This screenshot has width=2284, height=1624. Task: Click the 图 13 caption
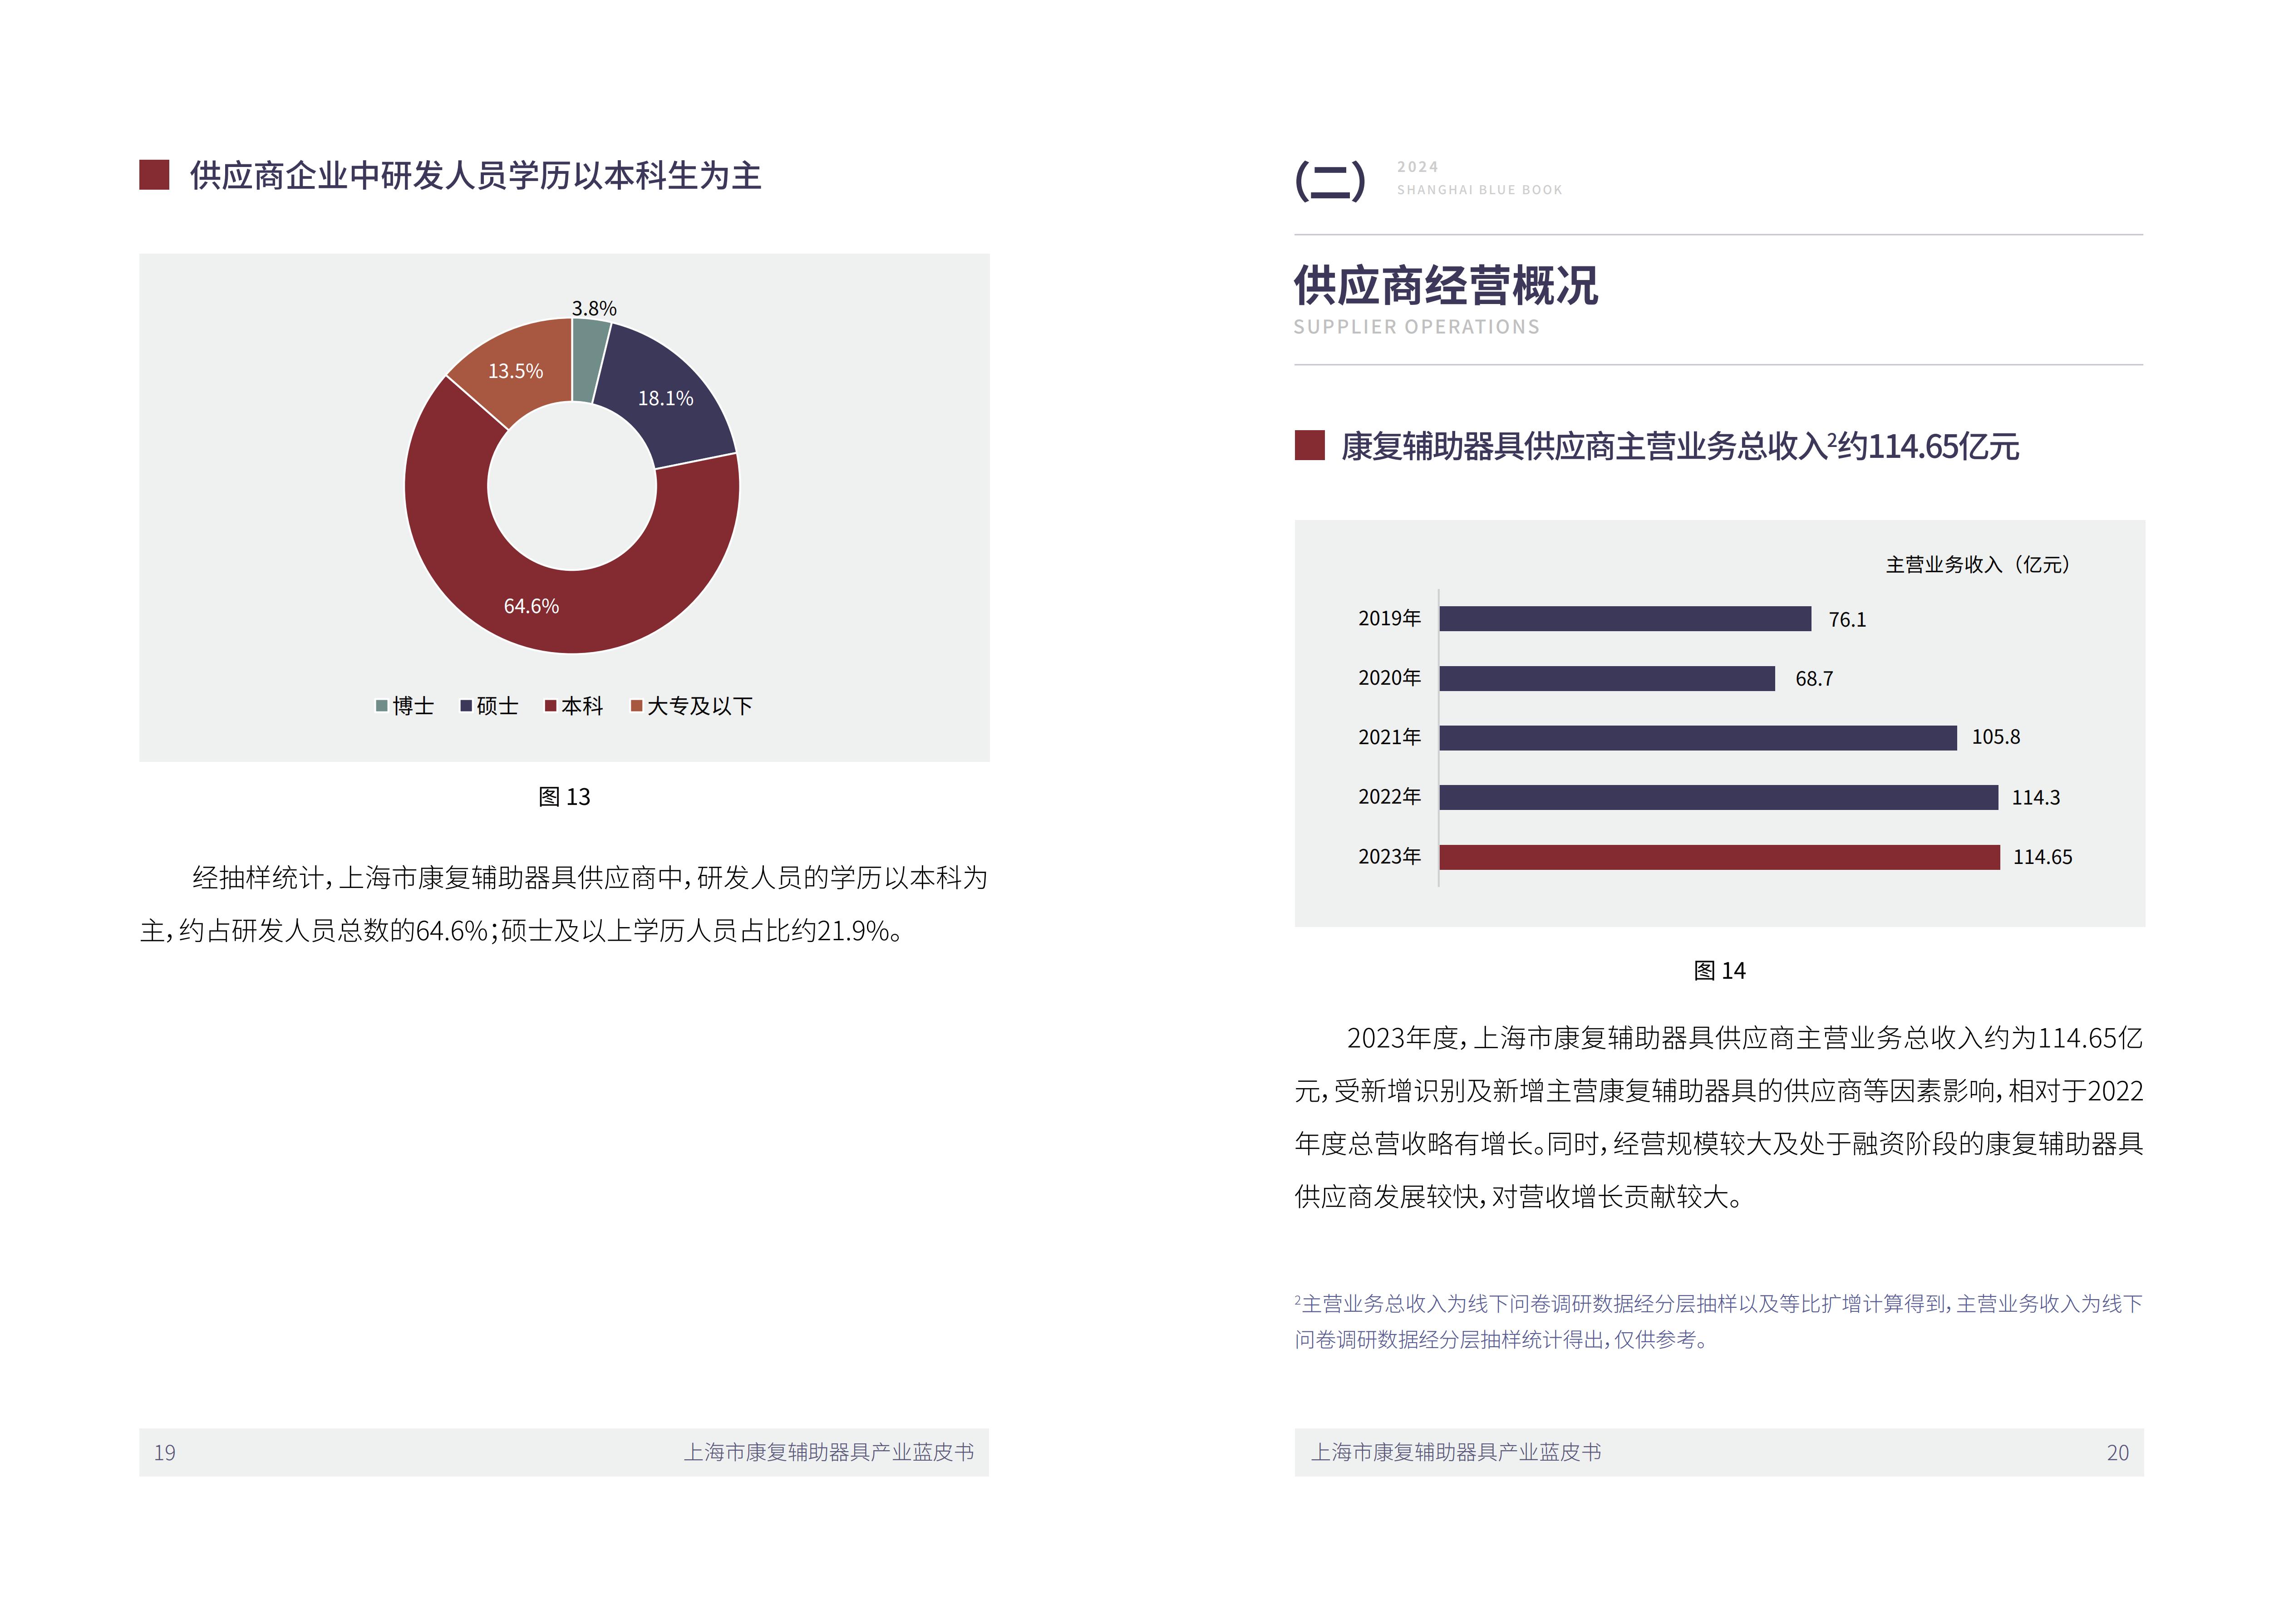(564, 797)
